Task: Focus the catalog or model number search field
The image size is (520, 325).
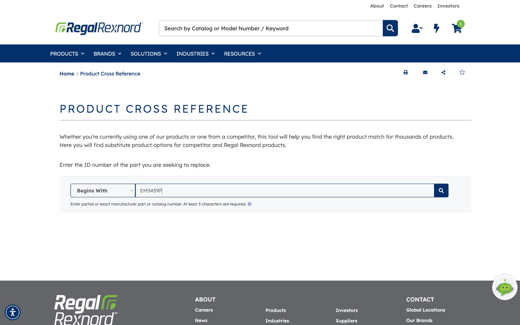Action: pos(271,28)
